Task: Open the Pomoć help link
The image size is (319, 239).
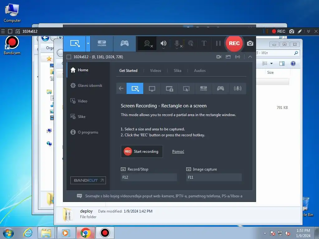Action: (x=178, y=152)
